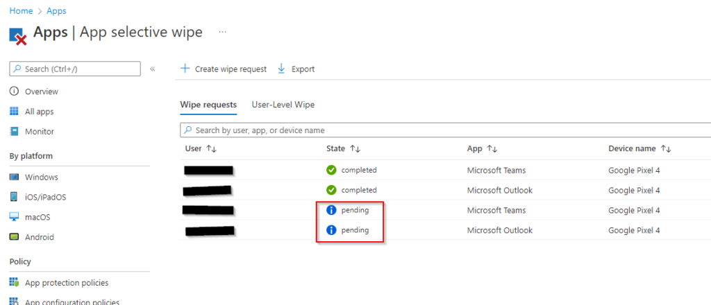Screen dimensions: 711x305
Task: Sort the table by State column
Action: coord(355,149)
